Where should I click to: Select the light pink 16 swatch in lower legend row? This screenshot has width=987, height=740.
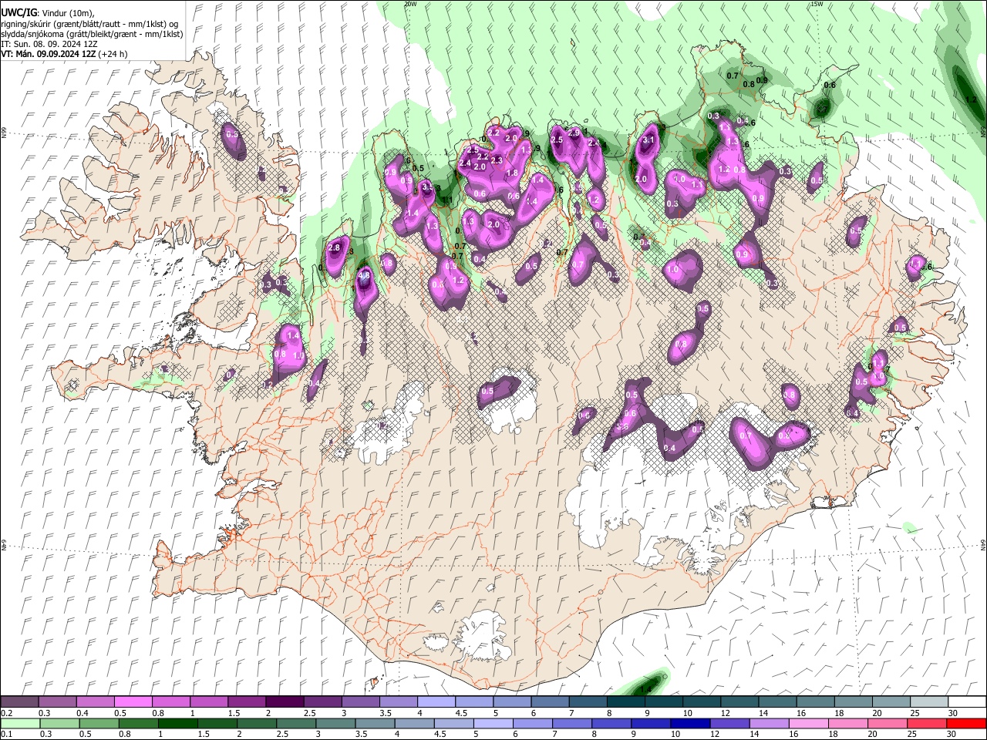(808, 723)
